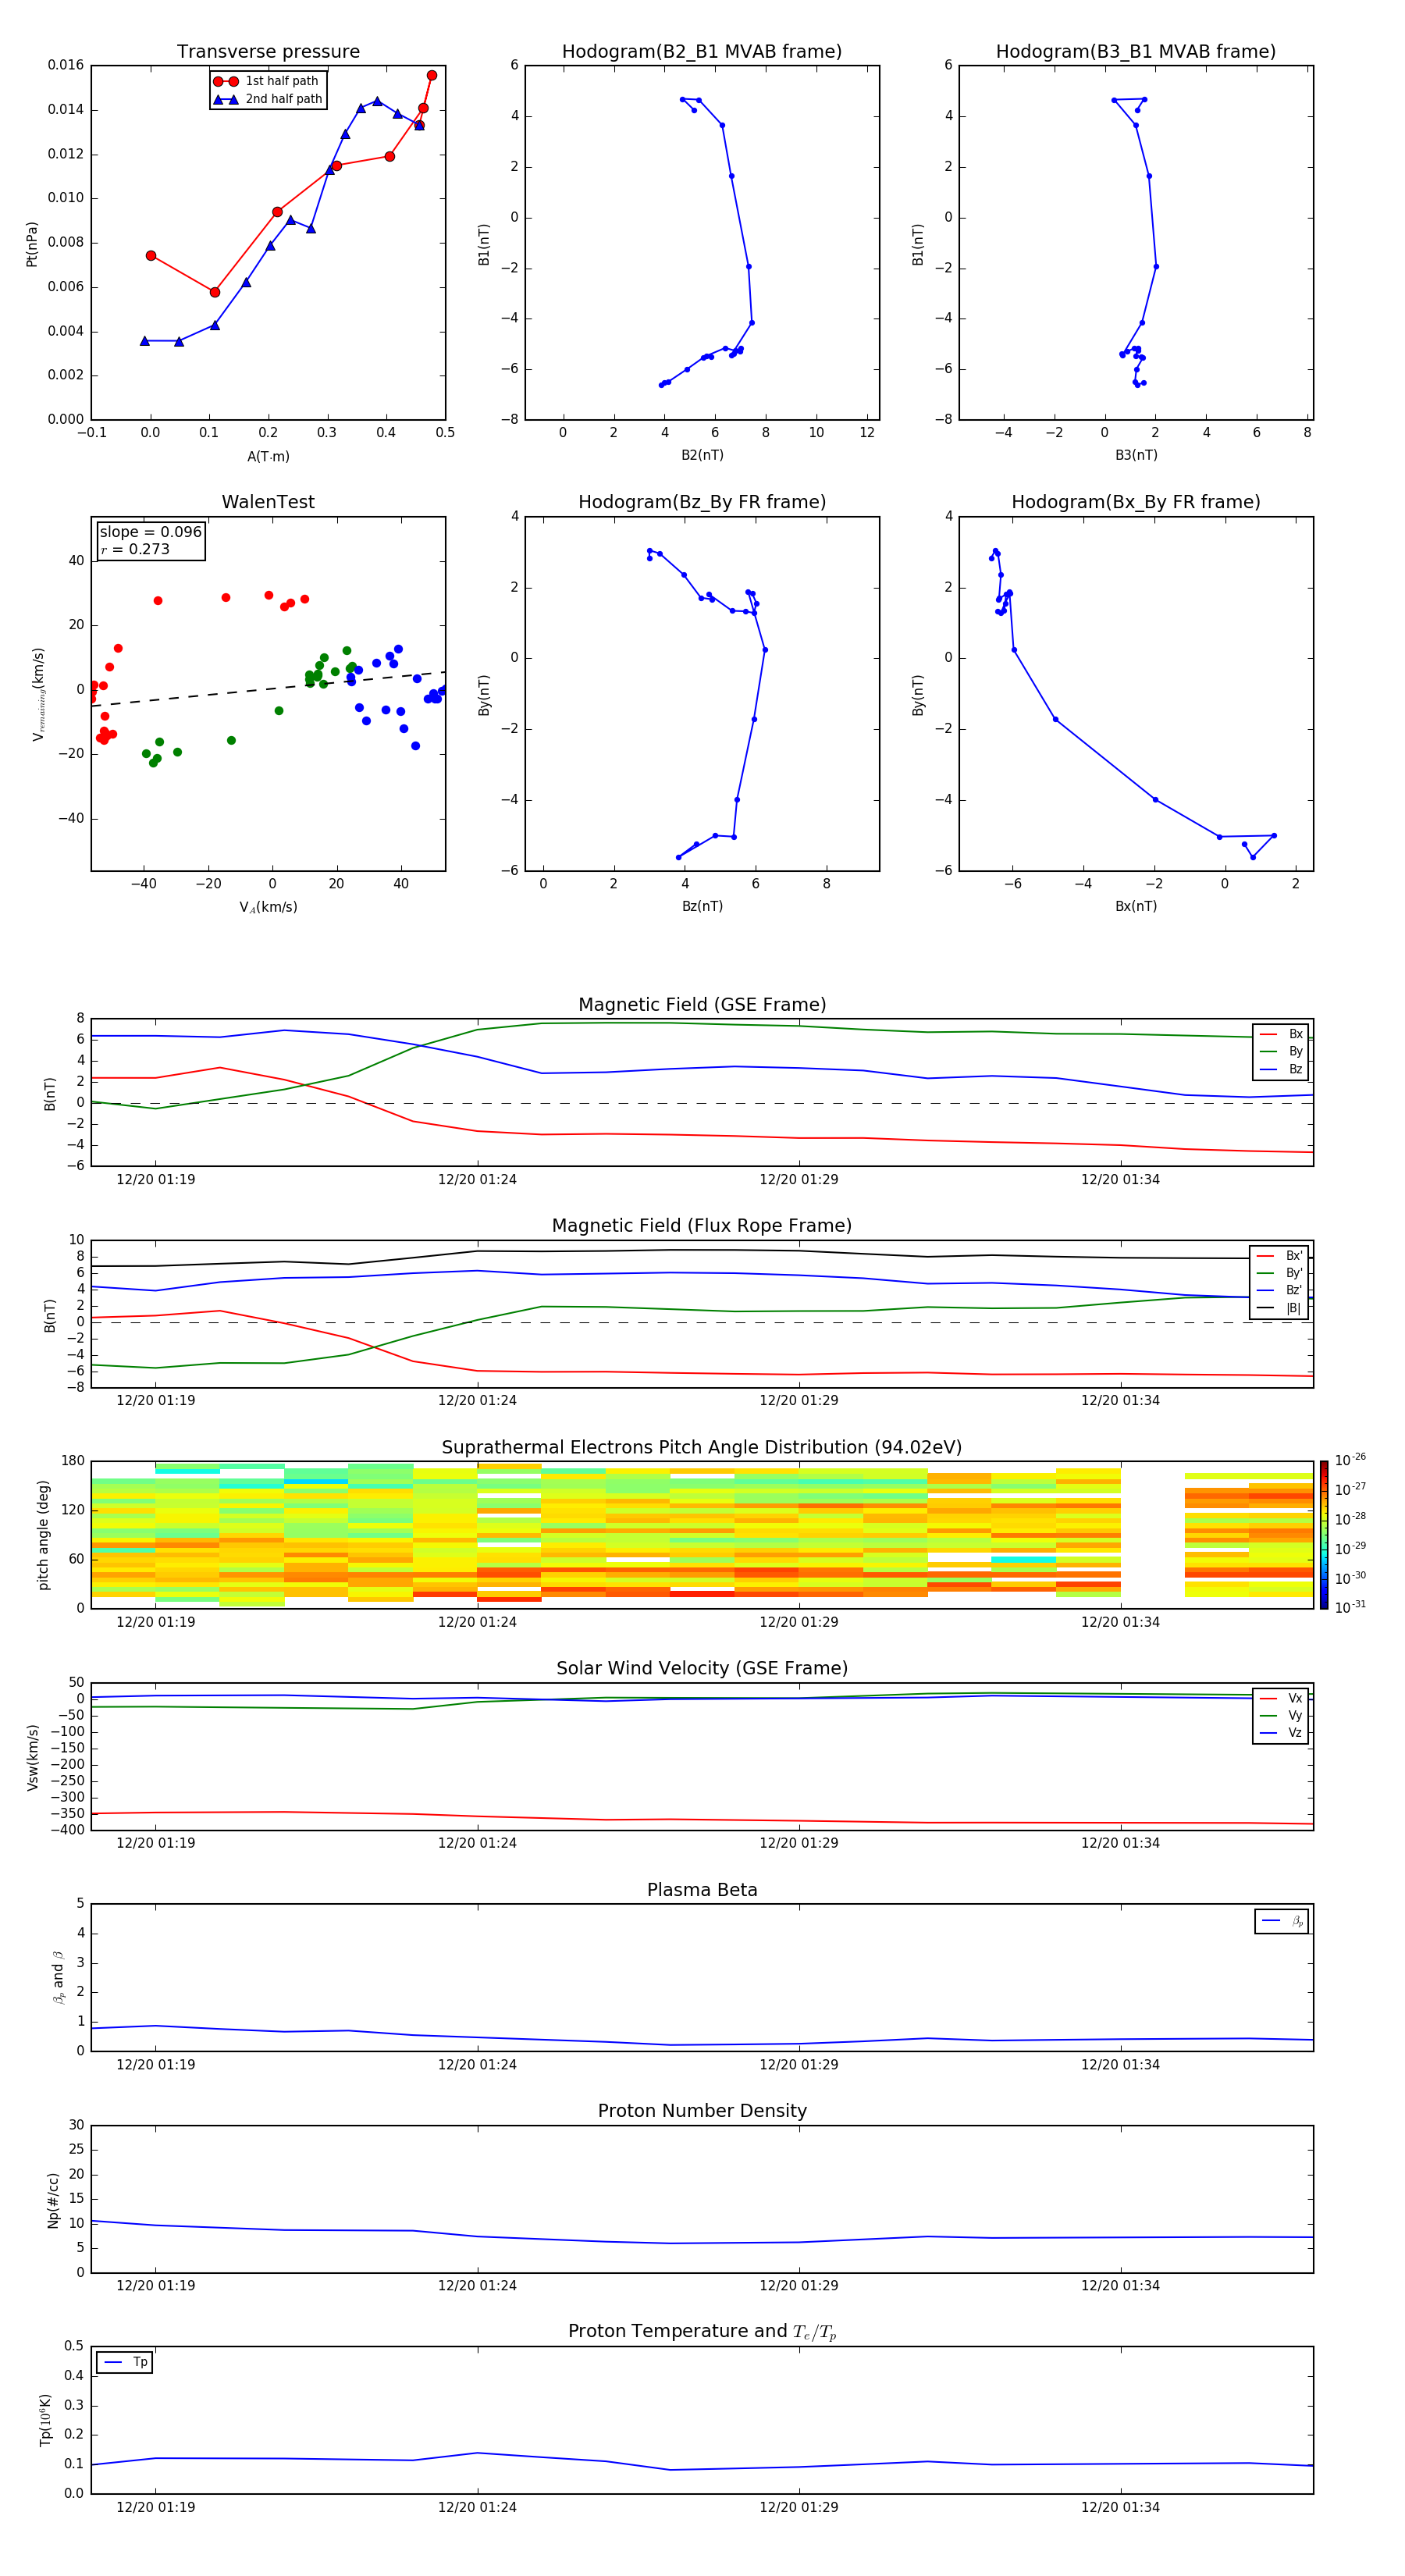Image resolution: width=1405 pixels, height=2576 pixels.
Task: Click the 'Vy' legend entry
Action: click(x=1281, y=1715)
